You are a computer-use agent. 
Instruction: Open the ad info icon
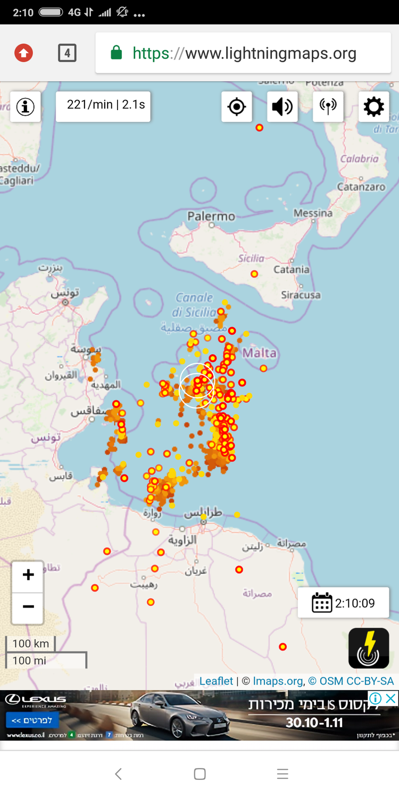pyautogui.click(x=376, y=698)
